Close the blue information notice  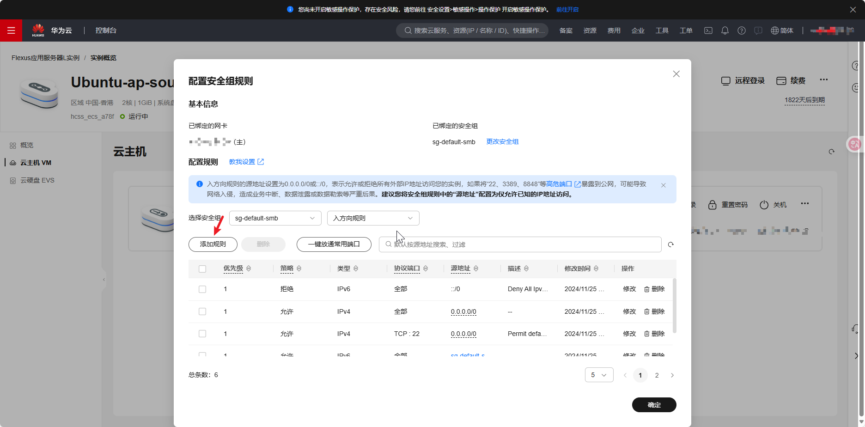(x=663, y=185)
